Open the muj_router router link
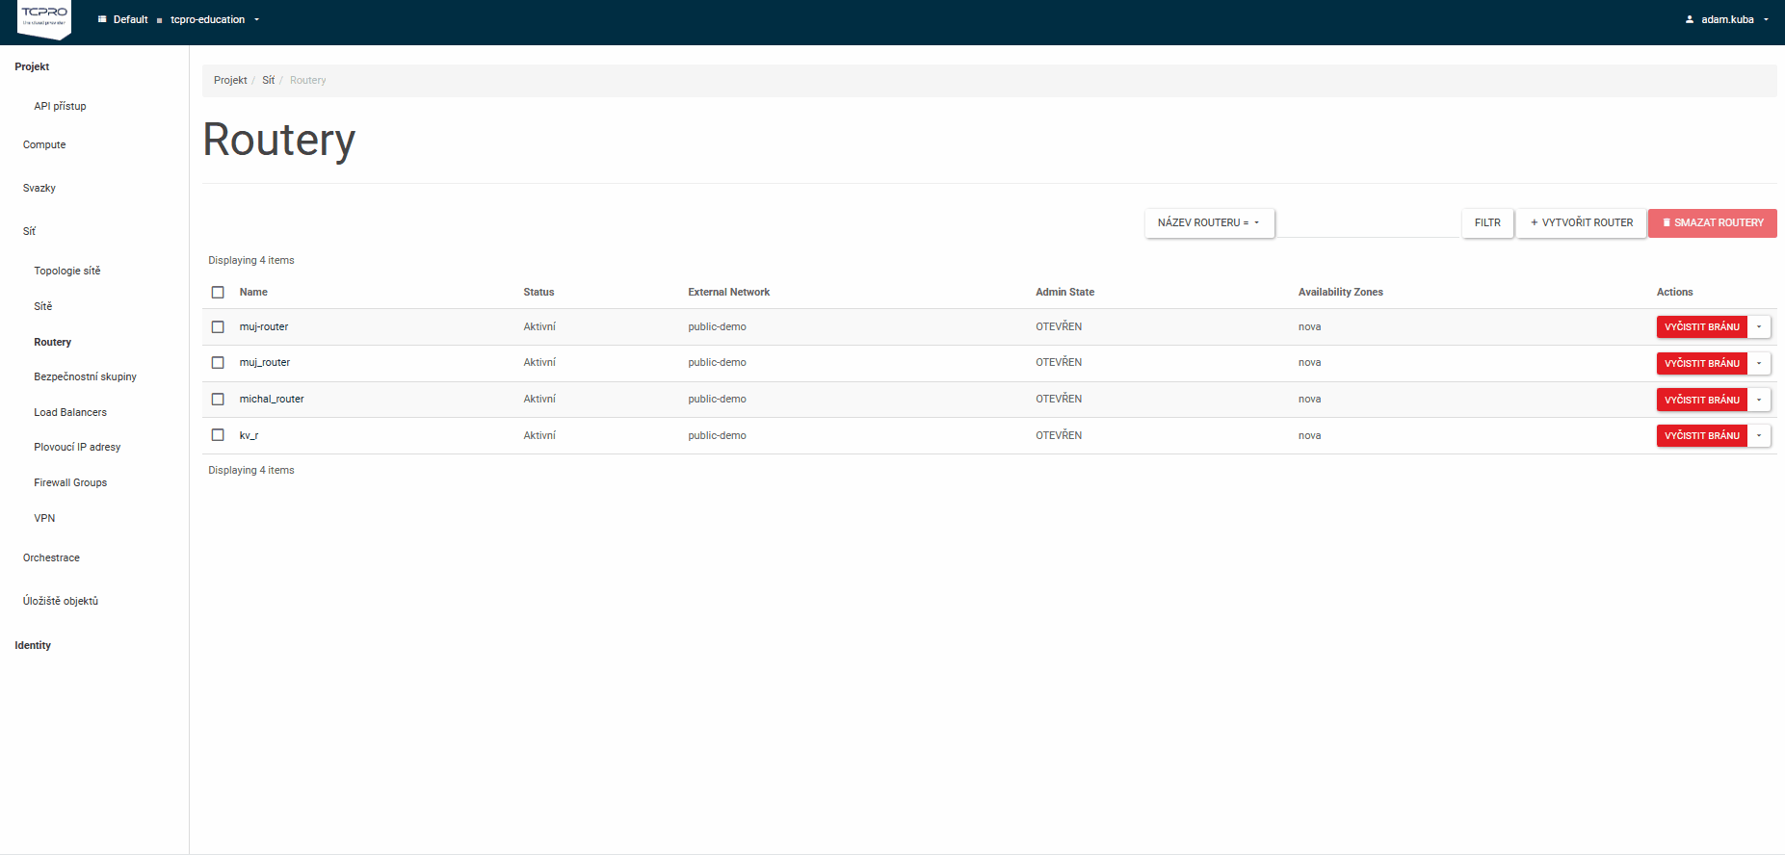 265,362
